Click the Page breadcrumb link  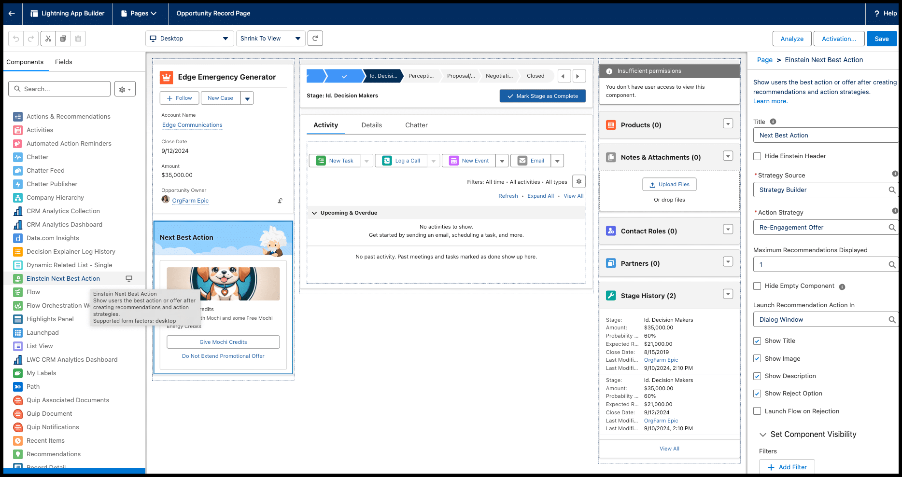(765, 60)
